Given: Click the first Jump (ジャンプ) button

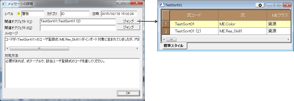Looking at the screenshot, I should pyautogui.click(x=129, y=21).
